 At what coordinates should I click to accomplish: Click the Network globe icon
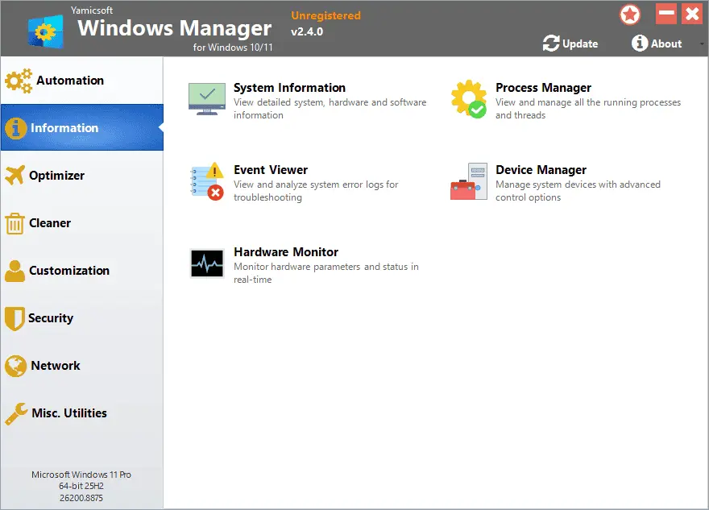[16, 366]
